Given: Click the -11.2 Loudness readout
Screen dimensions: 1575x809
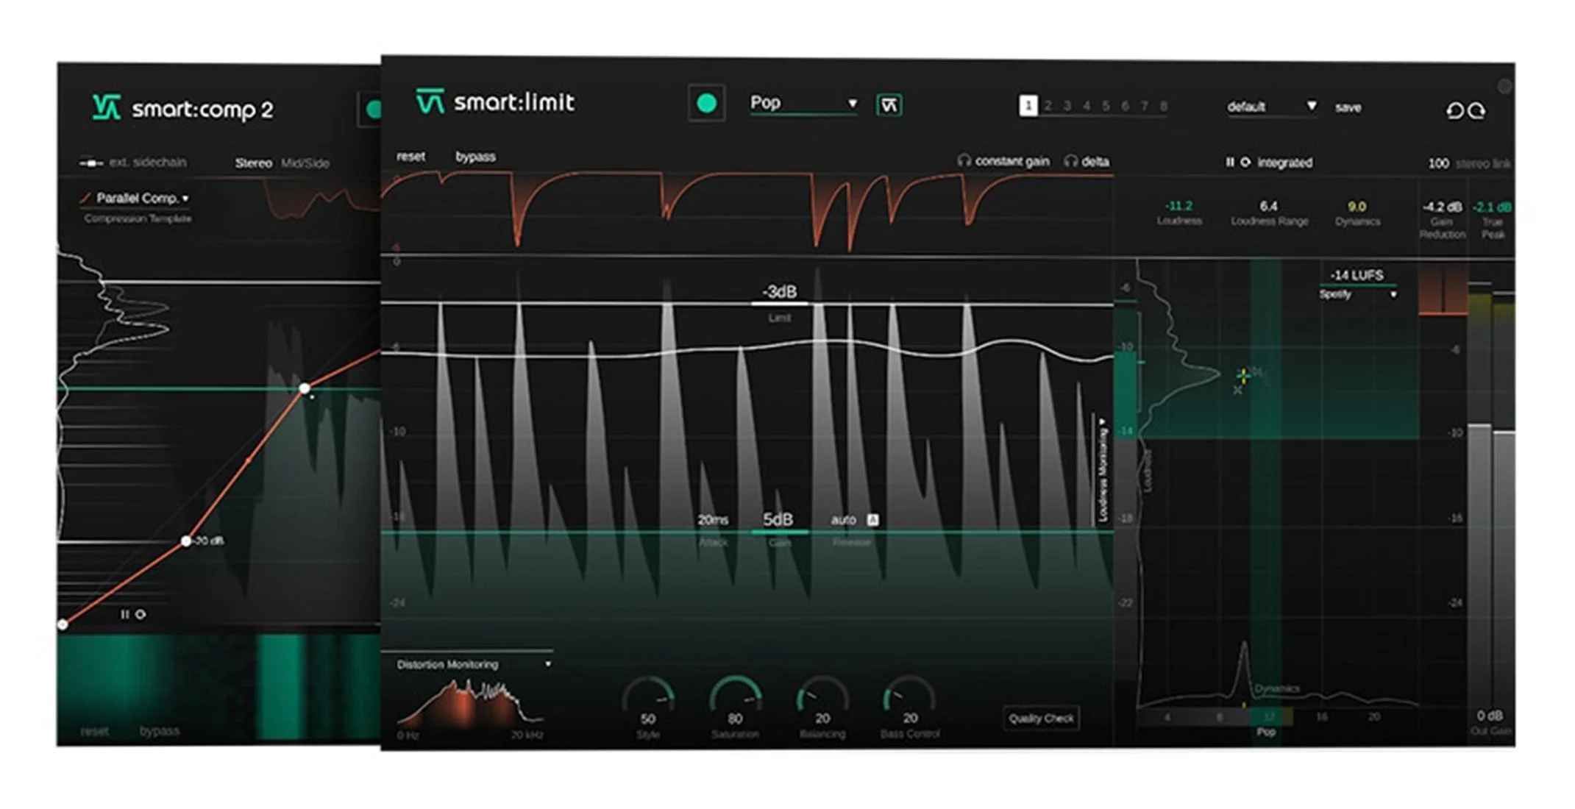Looking at the screenshot, I should tap(1179, 206).
